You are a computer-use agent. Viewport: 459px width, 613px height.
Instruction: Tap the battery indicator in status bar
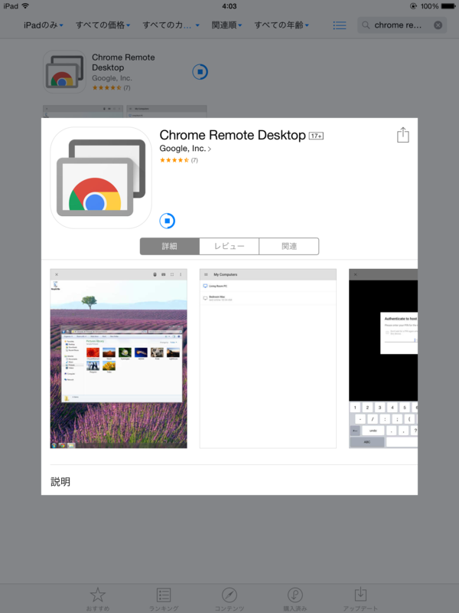[x=448, y=6]
